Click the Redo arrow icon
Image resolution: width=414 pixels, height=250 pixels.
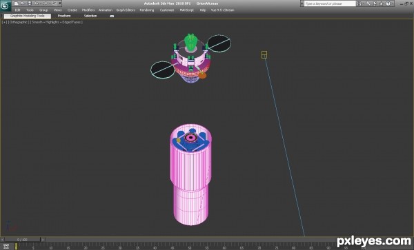click(45, 3)
